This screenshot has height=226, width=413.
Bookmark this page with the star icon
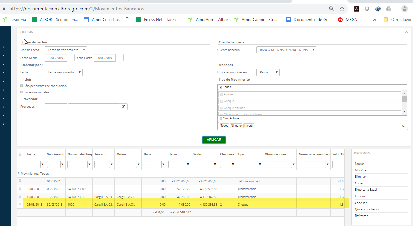[342, 9]
